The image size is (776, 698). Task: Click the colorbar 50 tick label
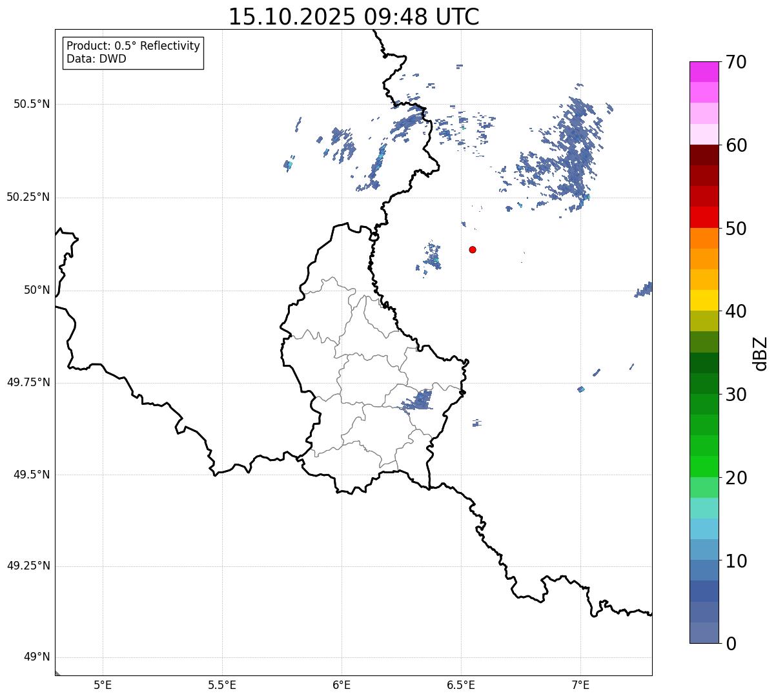pyautogui.click(x=736, y=229)
